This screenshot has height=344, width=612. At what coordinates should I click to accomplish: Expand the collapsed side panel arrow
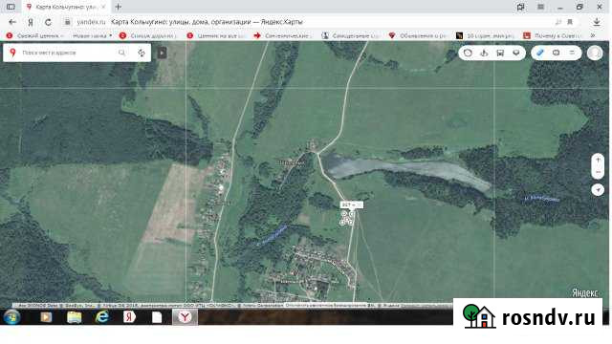(x=162, y=53)
